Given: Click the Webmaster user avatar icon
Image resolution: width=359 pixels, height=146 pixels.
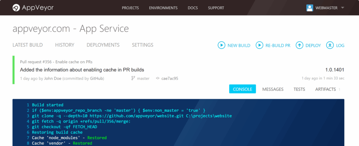Looking at the screenshot, I should [310, 8].
